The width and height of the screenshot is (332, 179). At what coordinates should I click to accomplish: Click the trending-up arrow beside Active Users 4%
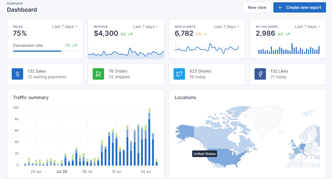[287, 34]
